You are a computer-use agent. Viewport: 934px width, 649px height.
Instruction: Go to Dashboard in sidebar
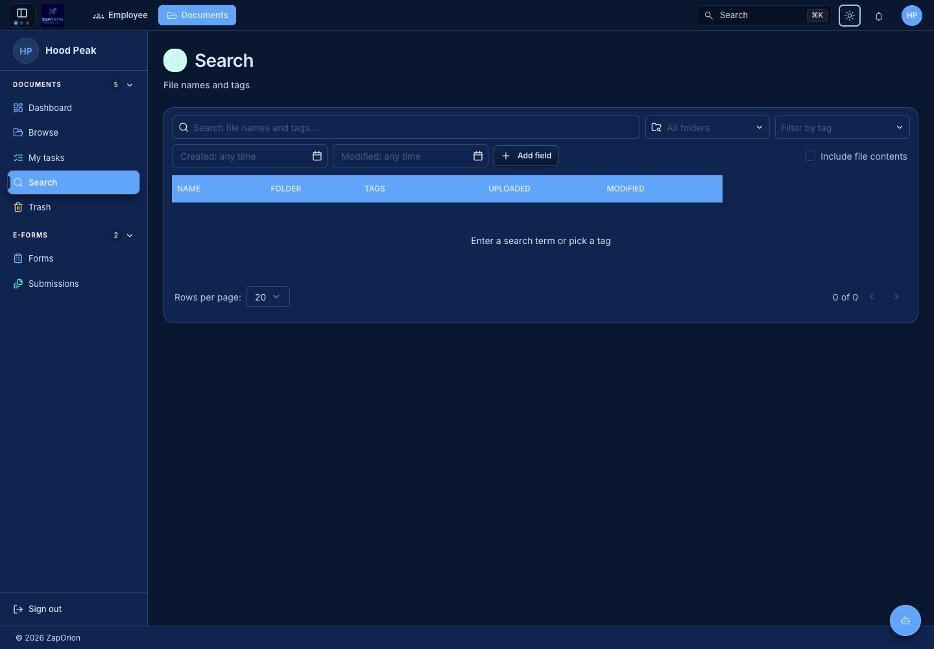73,108
